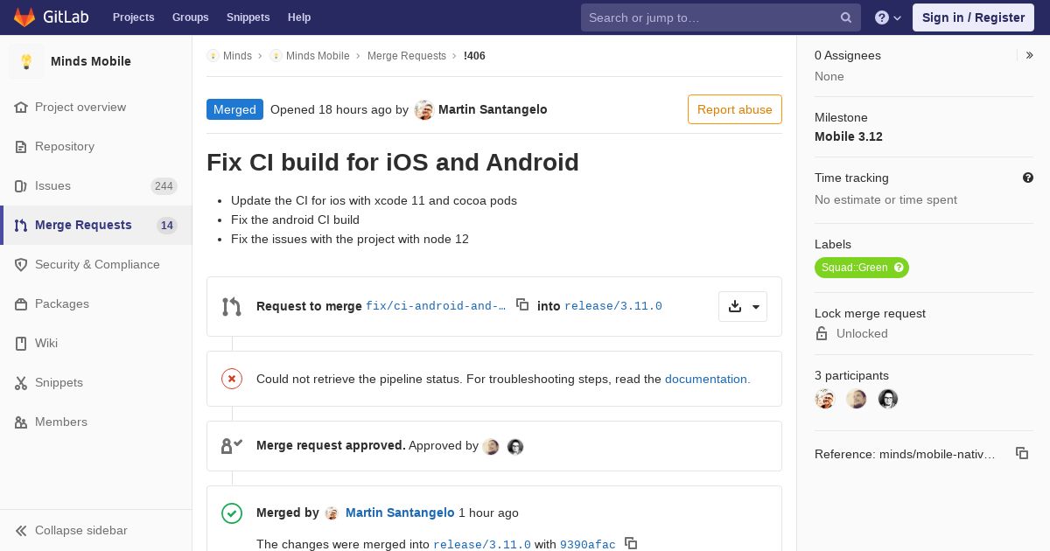The width and height of the screenshot is (1050, 551).
Task: Copy source branch name icon
Action: click(x=522, y=305)
